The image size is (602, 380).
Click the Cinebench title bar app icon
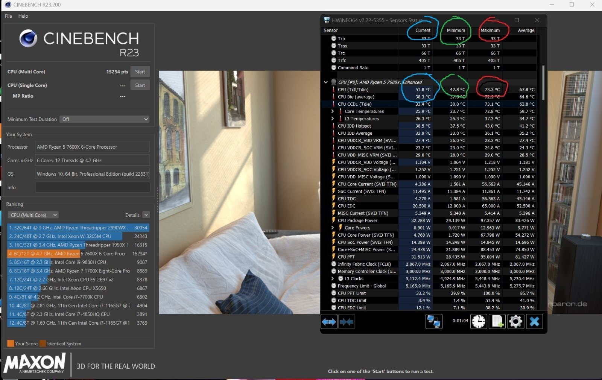pos(8,5)
